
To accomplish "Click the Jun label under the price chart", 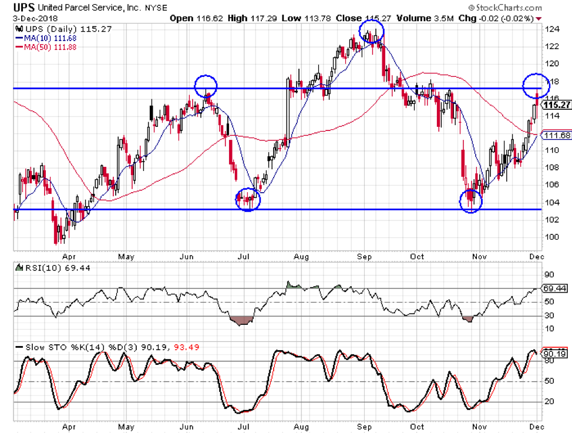I will [x=186, y=257].
